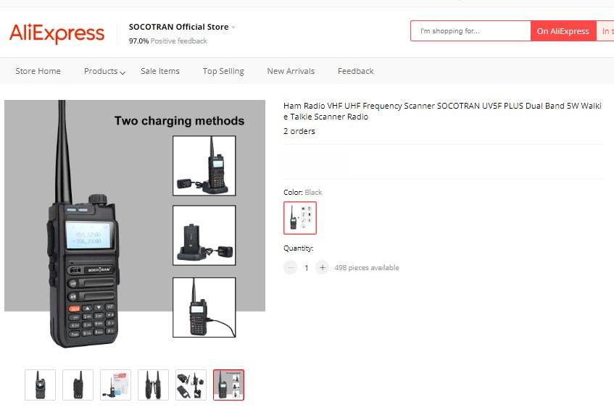Open SOCOTRAN Official Store name link
Viewport: 614px width, 415px height.
click(178, 27)
